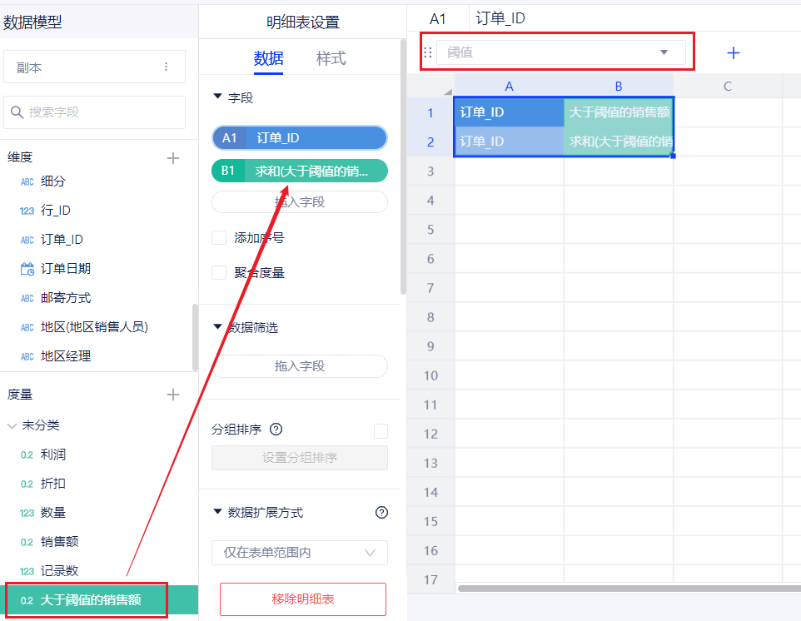Screen dimensions: 801x621
Task: Check the 分组排序 checkbox
Action: tap(381, 430)
